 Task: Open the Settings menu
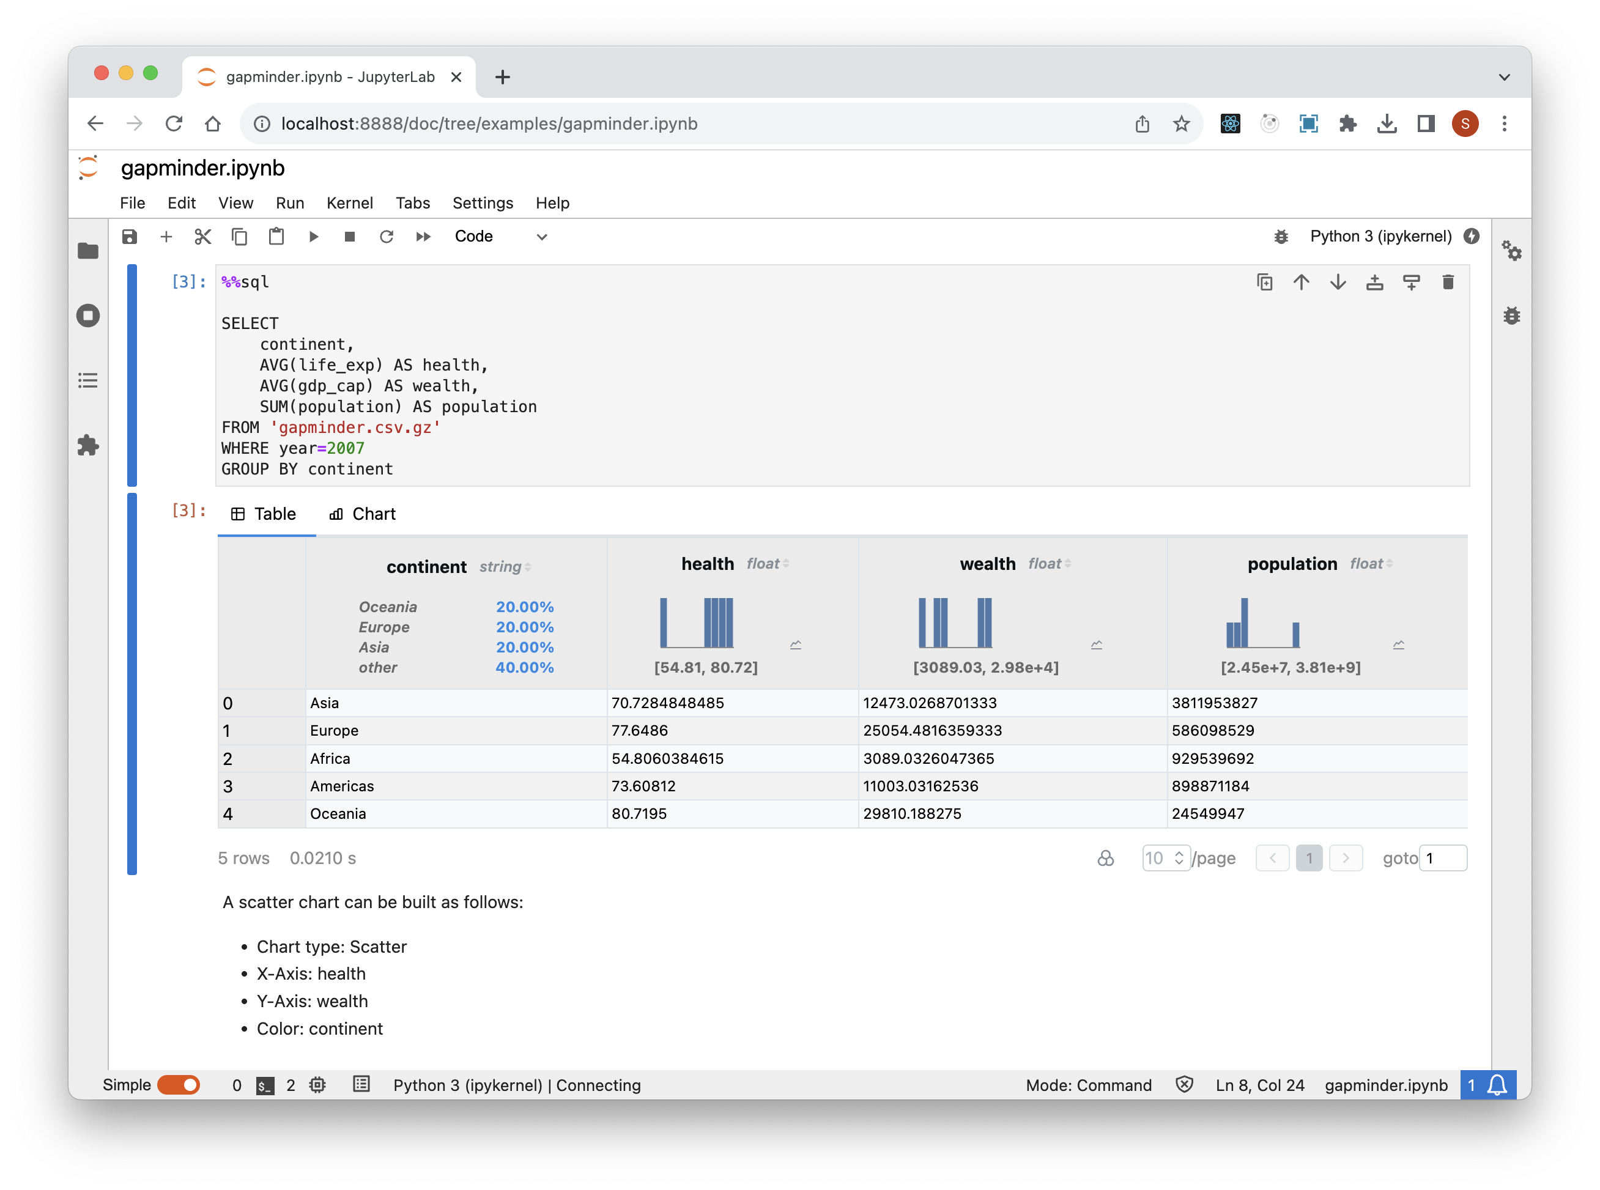pos(483,203)
